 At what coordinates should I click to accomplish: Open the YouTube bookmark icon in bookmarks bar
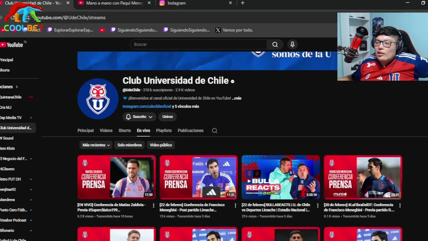[x=102, y=30]
